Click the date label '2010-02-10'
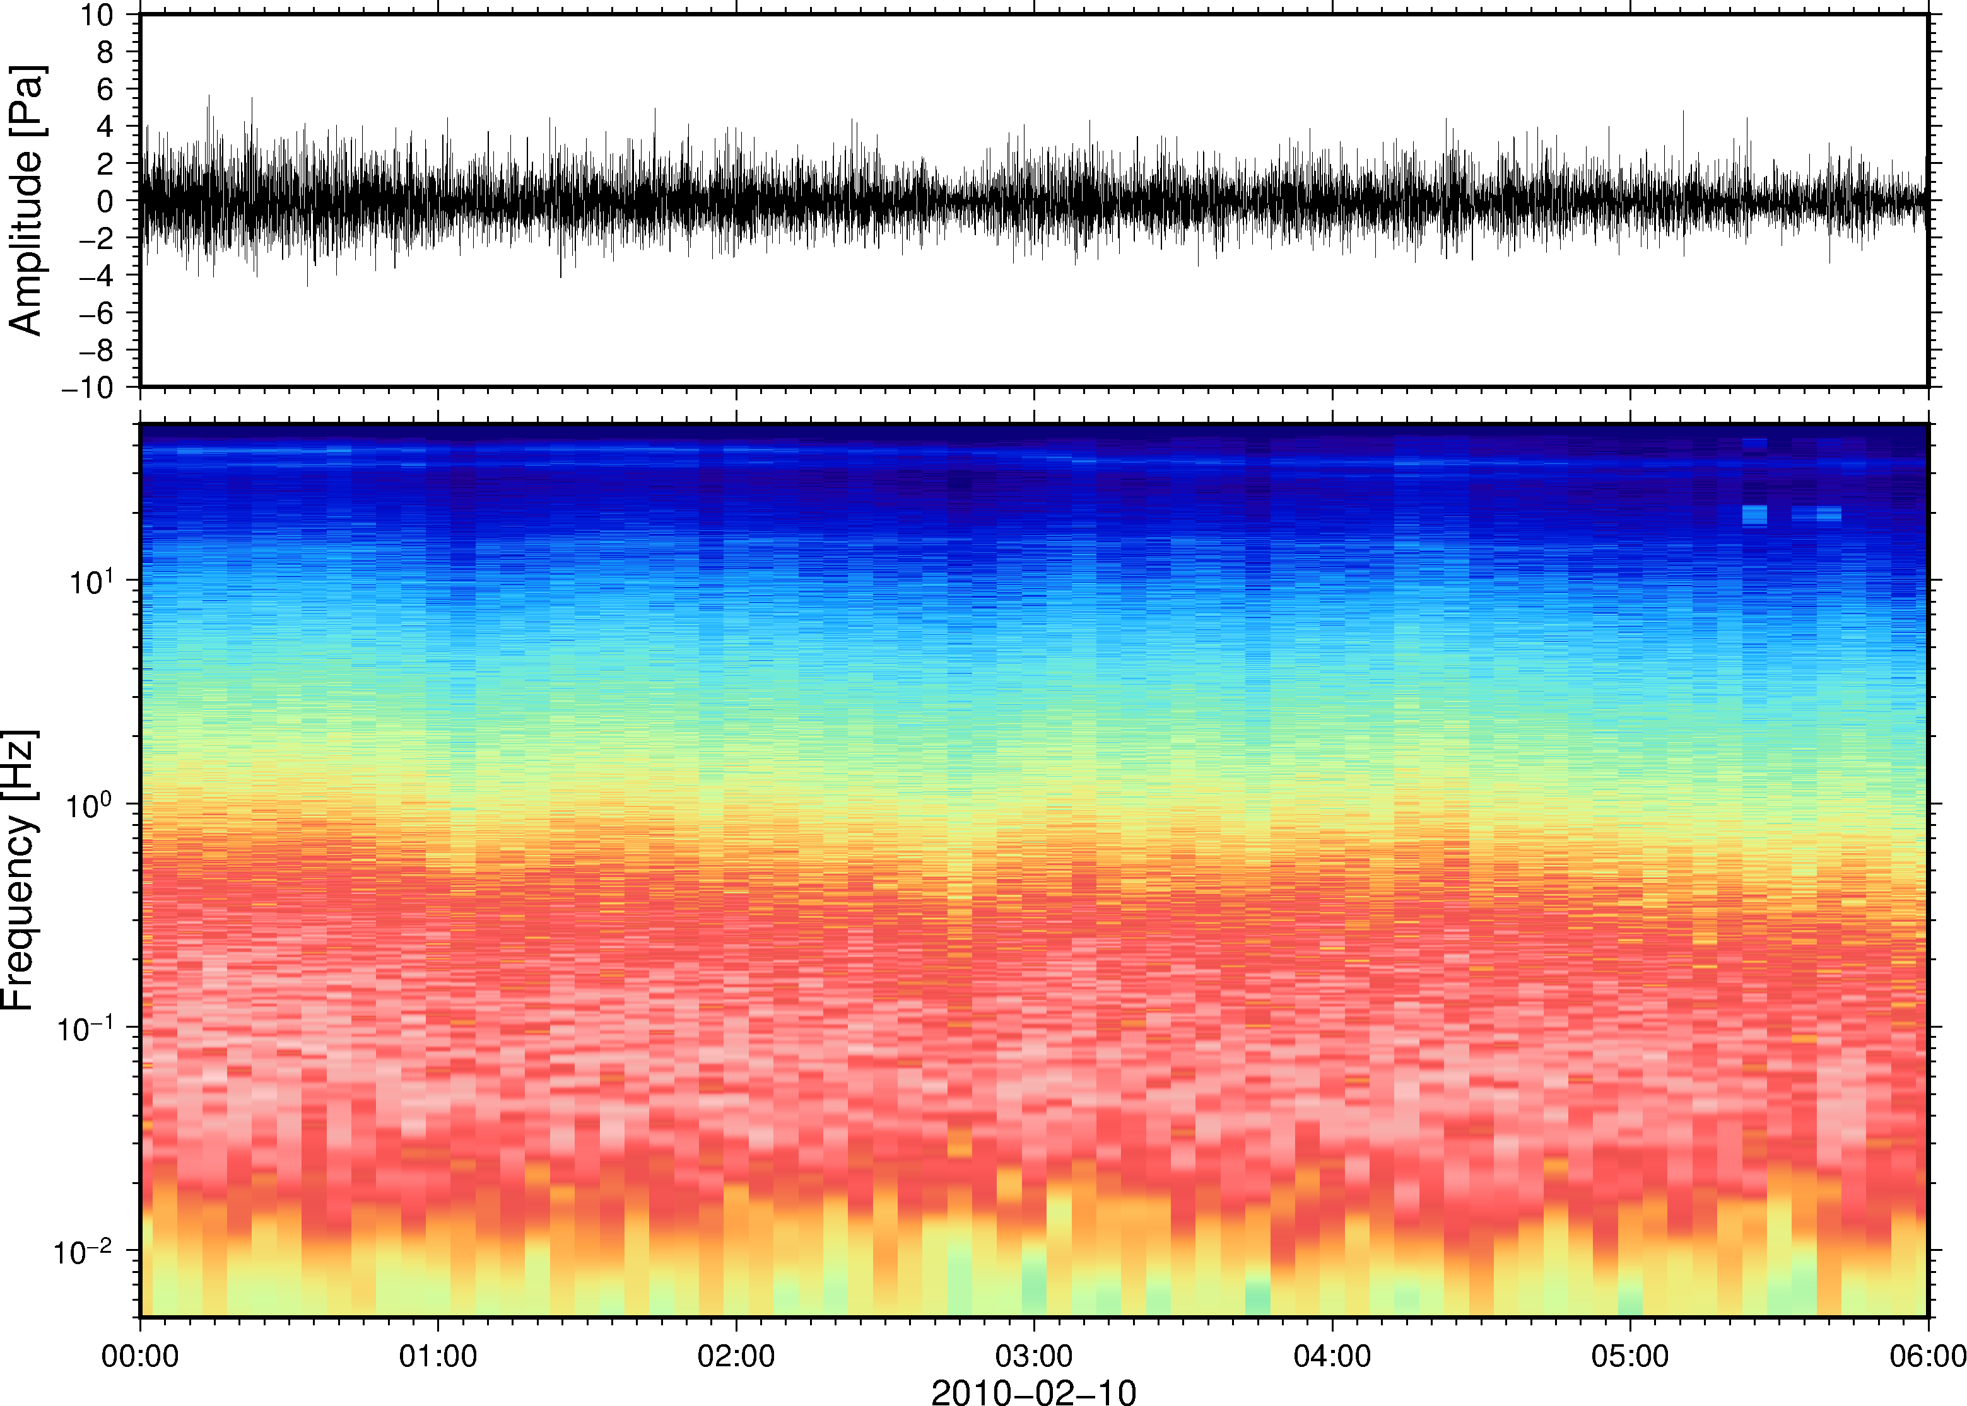 tap(1033, 1391)
